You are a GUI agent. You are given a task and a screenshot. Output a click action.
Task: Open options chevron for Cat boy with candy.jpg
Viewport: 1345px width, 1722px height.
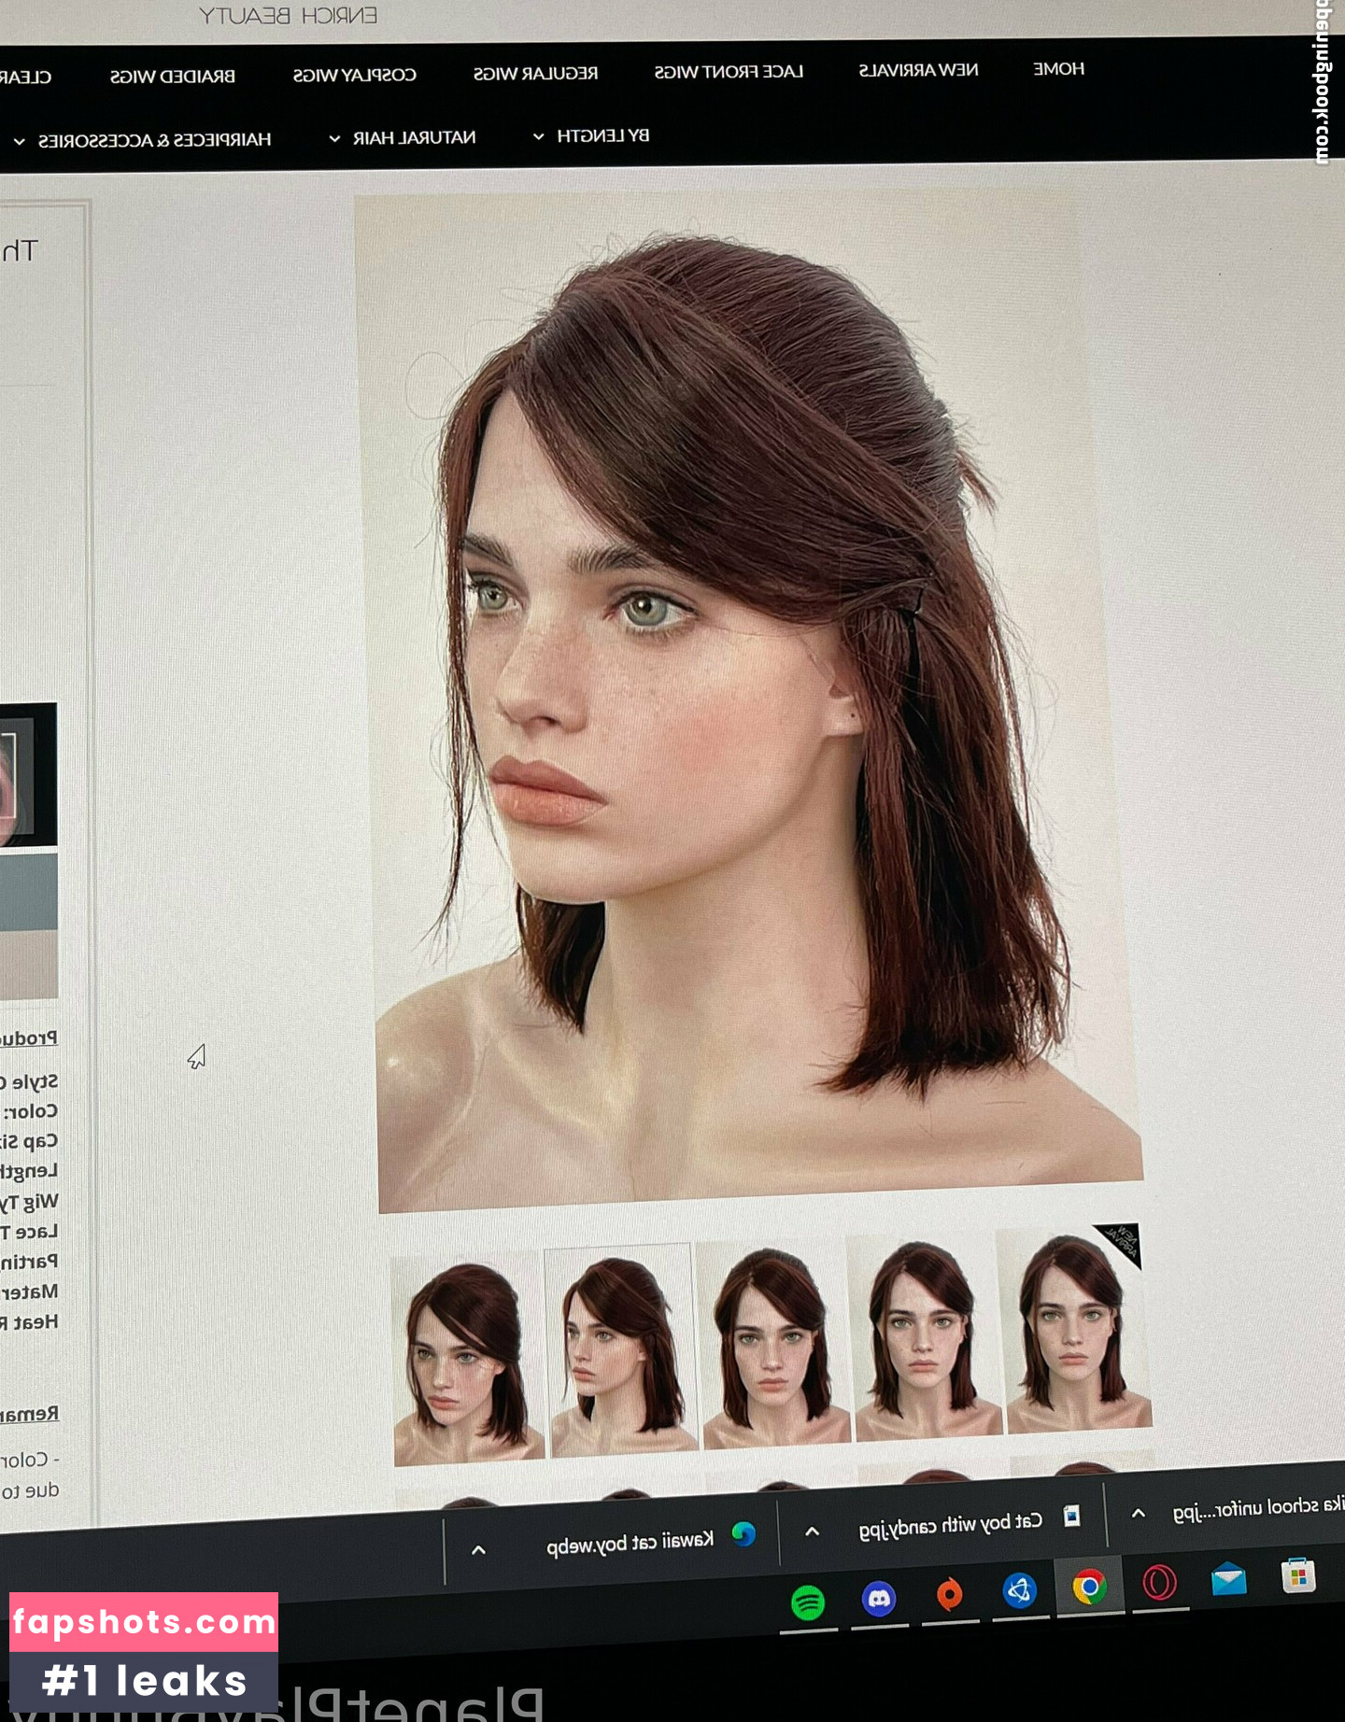(x=812, y=1531)
